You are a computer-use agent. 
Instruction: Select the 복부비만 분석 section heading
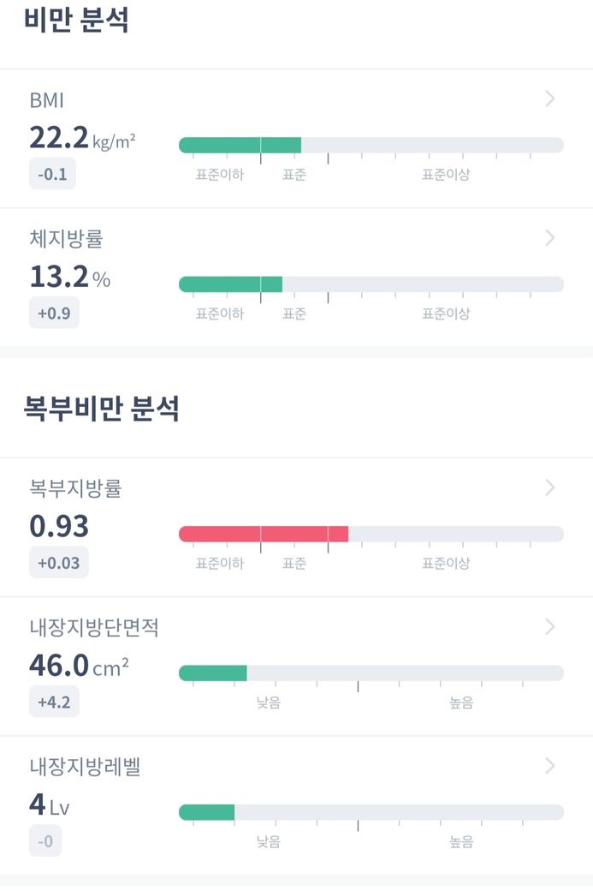(x=101, y=408)
